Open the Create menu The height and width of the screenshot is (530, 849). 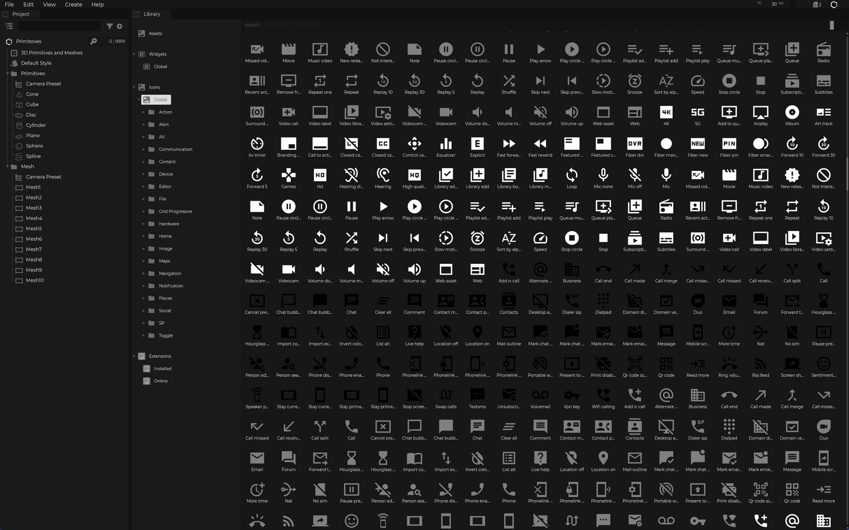pos(73,4)
